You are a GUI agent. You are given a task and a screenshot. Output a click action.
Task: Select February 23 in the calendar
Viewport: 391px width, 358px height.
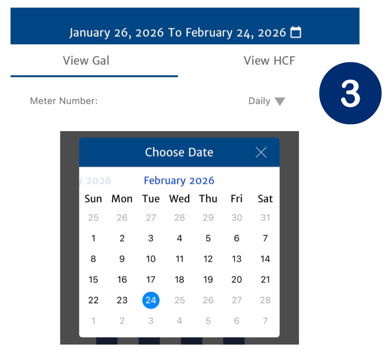[x=122, y=300]
